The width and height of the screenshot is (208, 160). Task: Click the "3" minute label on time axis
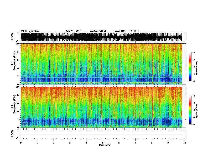[x=70, y=143]
